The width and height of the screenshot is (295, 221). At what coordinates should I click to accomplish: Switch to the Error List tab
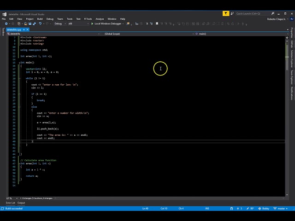10,203
